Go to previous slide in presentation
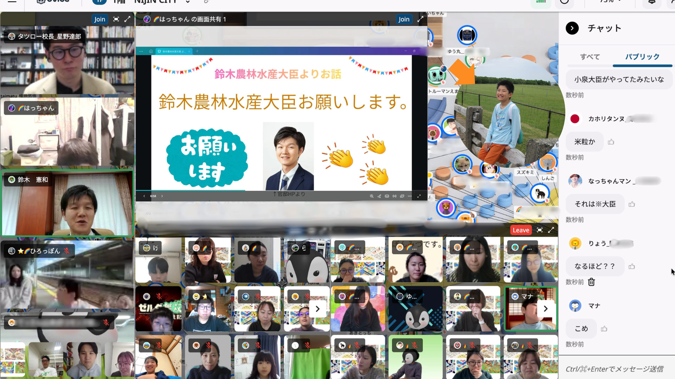The width and height of the screenshot is (675, 379). coord(144,196)
